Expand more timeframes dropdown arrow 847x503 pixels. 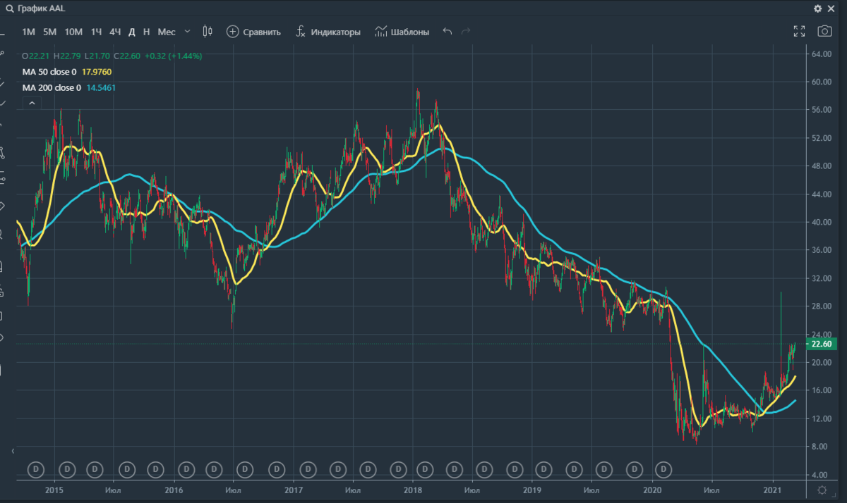[x=187, y=31]
